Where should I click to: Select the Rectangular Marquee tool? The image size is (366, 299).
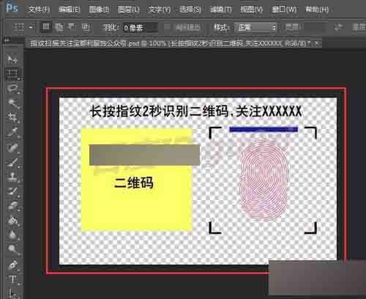[x=12, y=73]
